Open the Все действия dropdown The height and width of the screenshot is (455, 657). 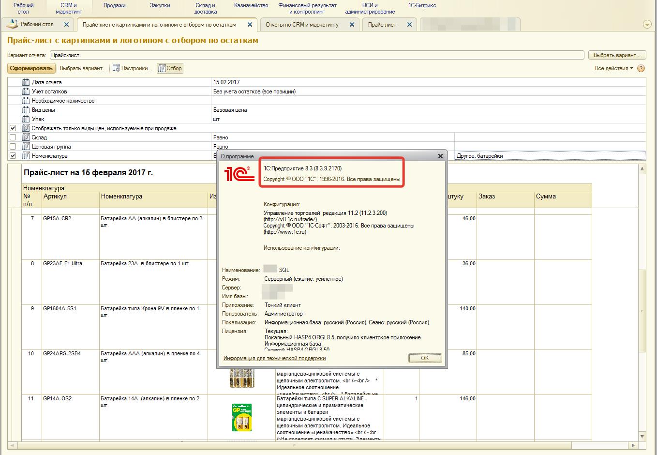click(613, 68)
